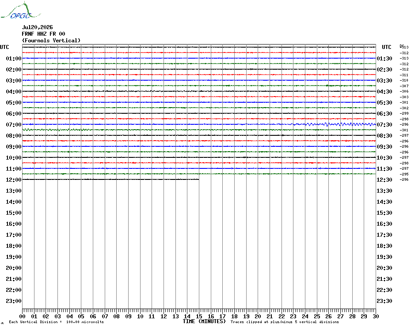Click the Traces clipped footnote
The image size is (411, 328).
(x=285, y=322)
